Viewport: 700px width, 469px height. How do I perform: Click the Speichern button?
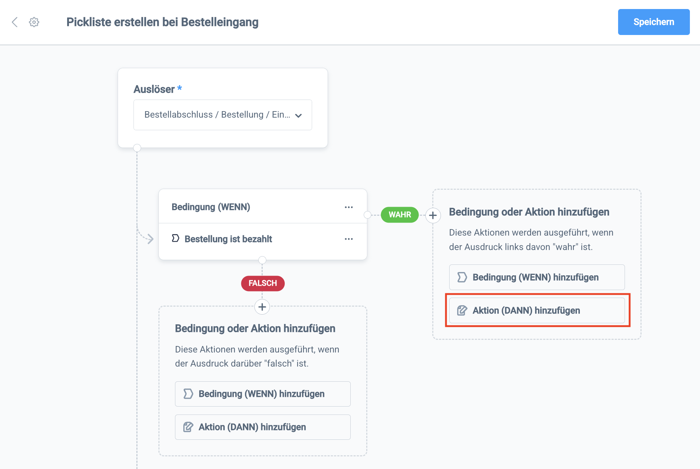click(653, 22)
